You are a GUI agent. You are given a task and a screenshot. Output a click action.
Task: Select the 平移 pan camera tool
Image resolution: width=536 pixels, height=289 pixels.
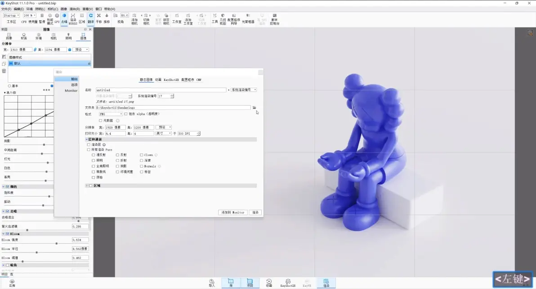click(x=99, y=18)
